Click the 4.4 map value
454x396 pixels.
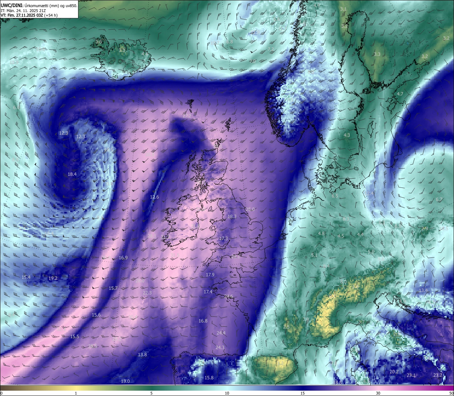360,234
